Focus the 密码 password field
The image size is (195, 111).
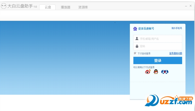tap(158, 46)
